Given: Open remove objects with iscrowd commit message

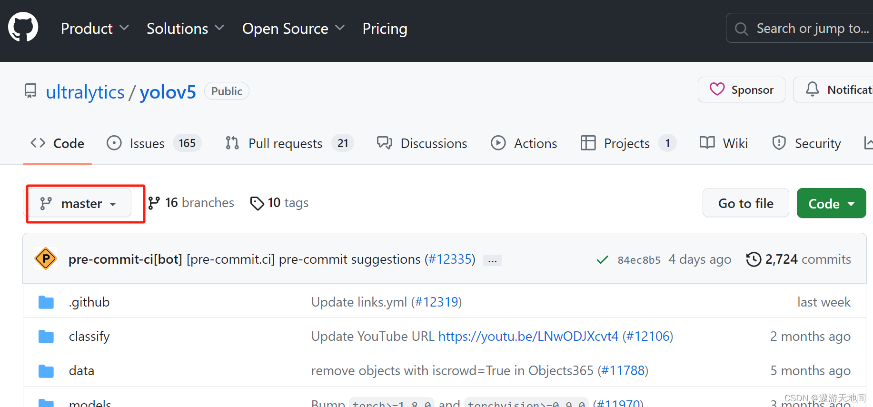Looking at the screenshot, I should coord(452,370).
